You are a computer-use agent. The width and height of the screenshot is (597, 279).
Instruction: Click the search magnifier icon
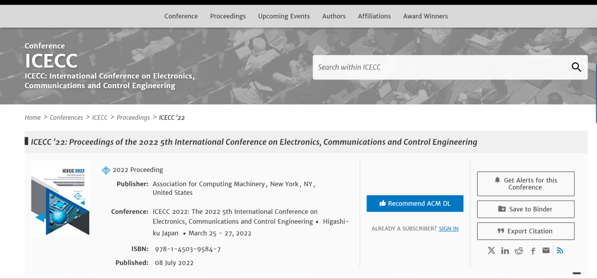576,67
